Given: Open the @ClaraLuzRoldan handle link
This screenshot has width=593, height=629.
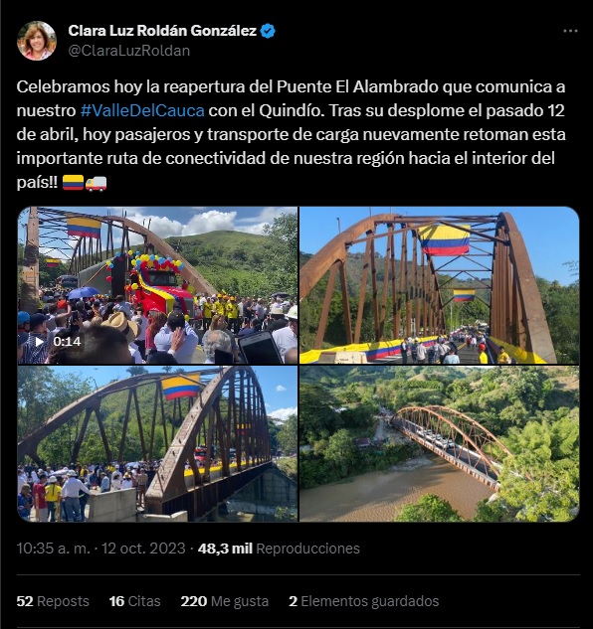Looking at the screenshot, I should (129, 51).
